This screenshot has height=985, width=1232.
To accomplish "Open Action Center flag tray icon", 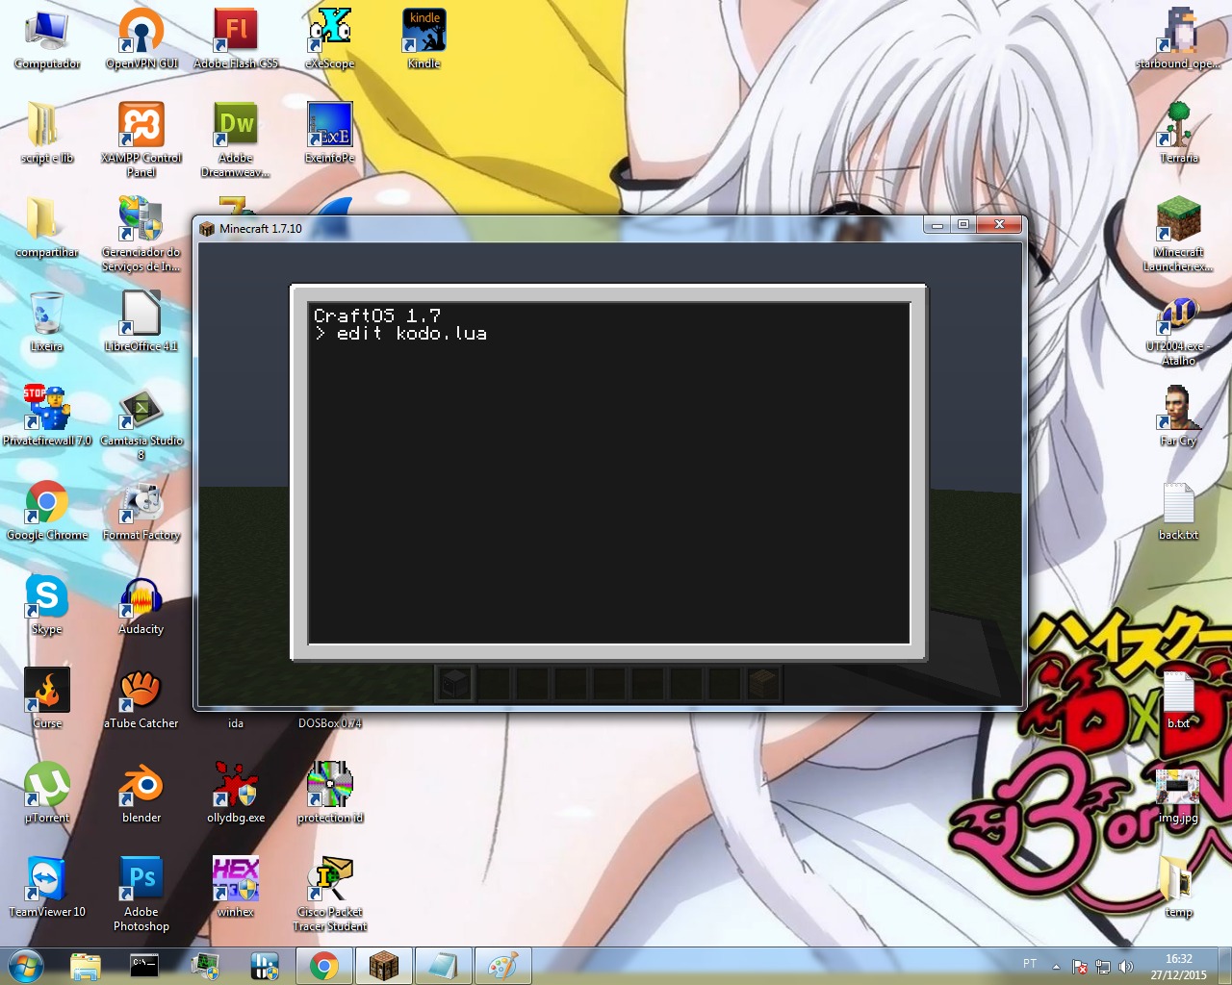I will coord(1080,967).
